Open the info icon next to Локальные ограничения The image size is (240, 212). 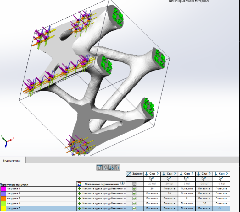tap(122, 183)
